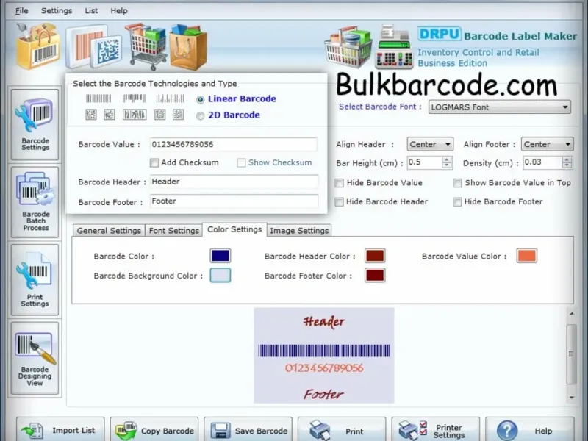Image resolution: width=588 pixels, height=441 pixels.
Task: Open the Align Header dropdown
Action: click(430, 144)
